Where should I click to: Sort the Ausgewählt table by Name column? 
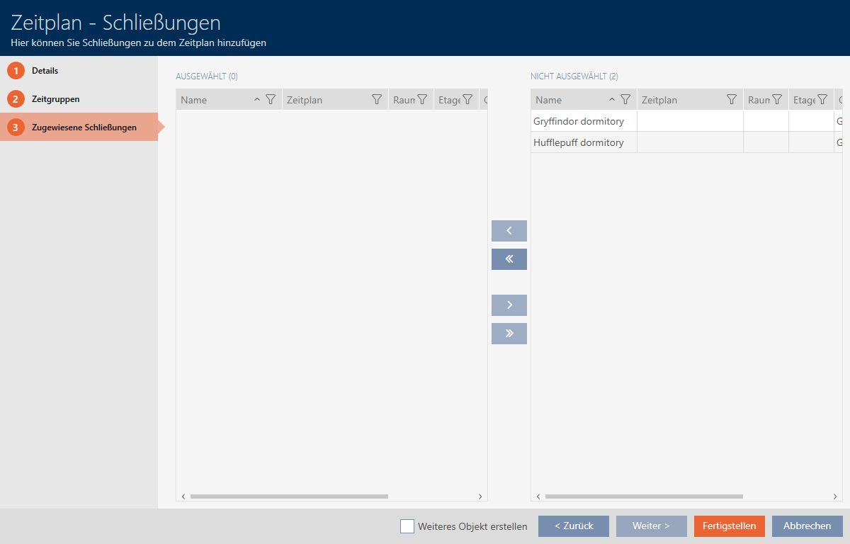coord(212,100)
